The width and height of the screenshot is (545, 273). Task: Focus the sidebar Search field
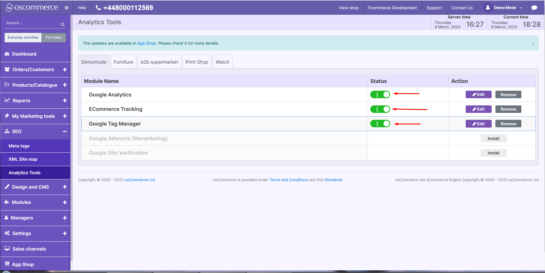32,23
